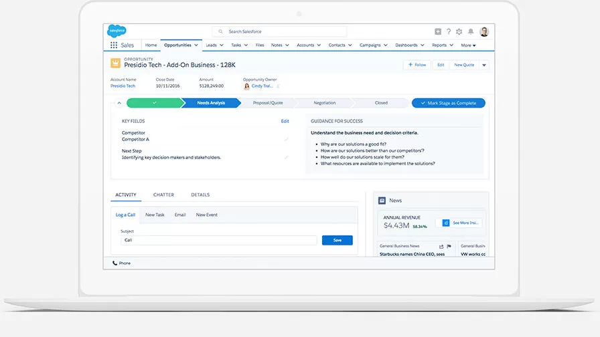The height and width of the screenshot is (337, 600).
Task: Click the Salesforce cloud logo
Action: point(117,31)
